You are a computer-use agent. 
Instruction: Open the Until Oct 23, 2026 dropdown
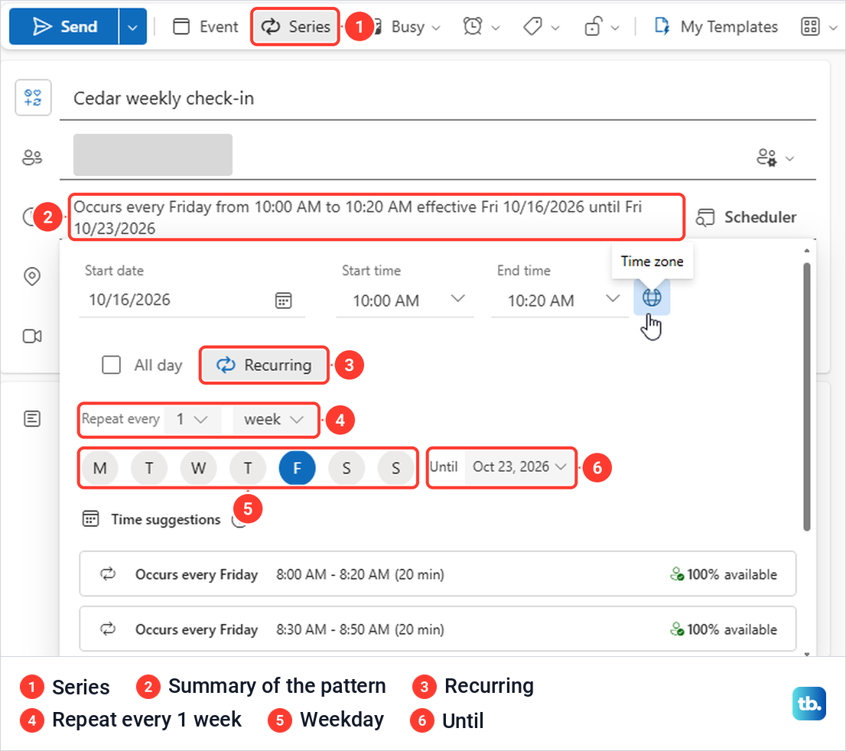(x=519, y=467)
